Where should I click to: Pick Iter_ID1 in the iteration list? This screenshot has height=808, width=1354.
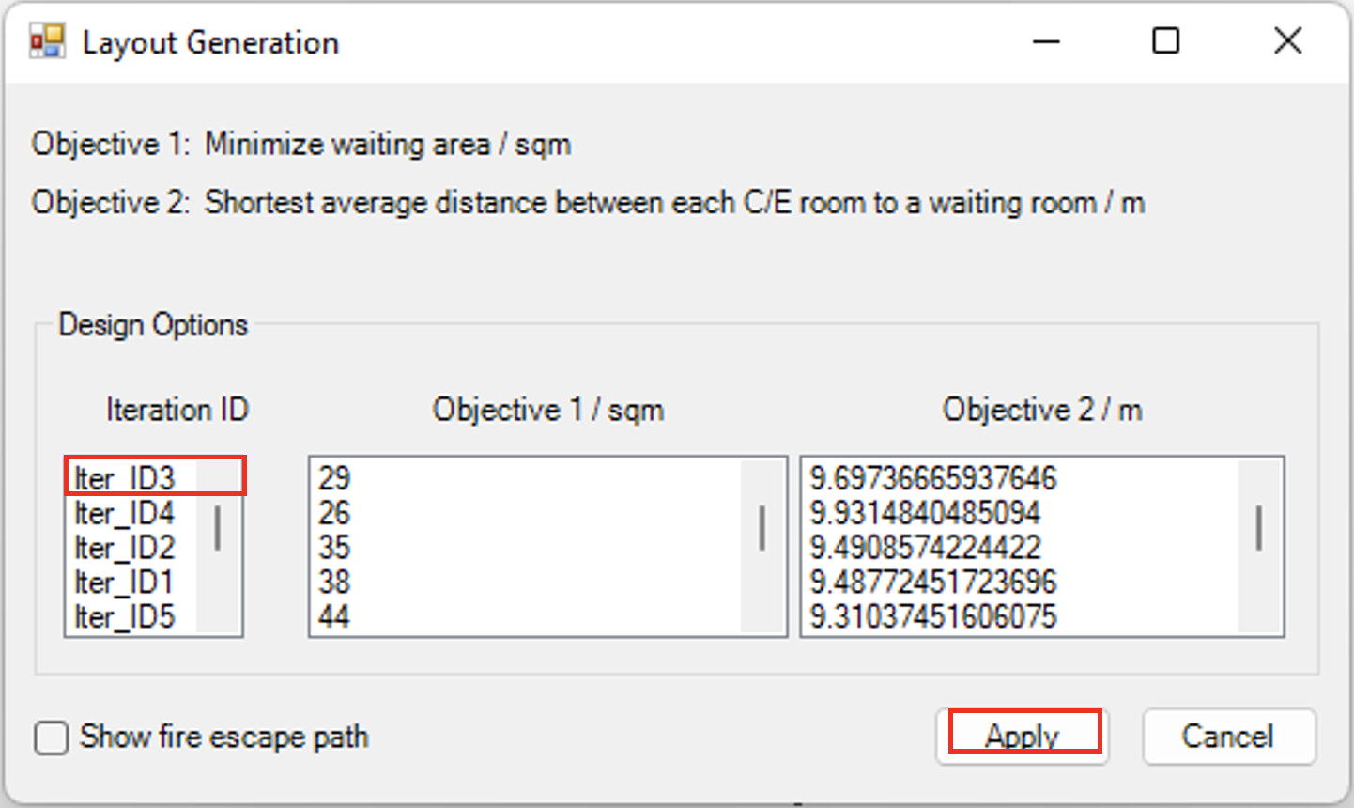(x=125, y=583)
